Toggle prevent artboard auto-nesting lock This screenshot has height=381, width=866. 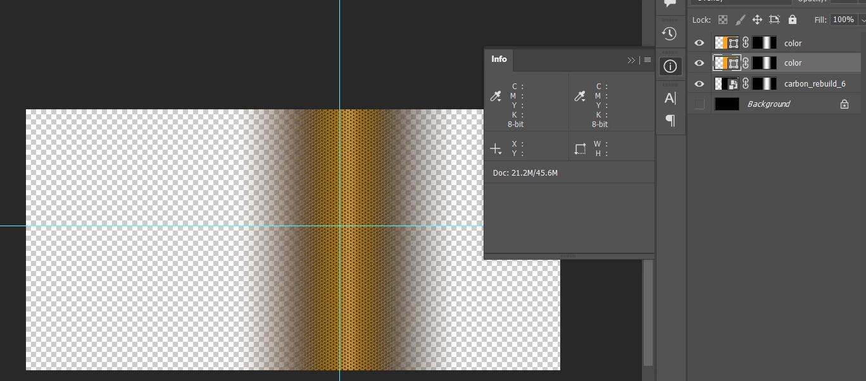774,20
